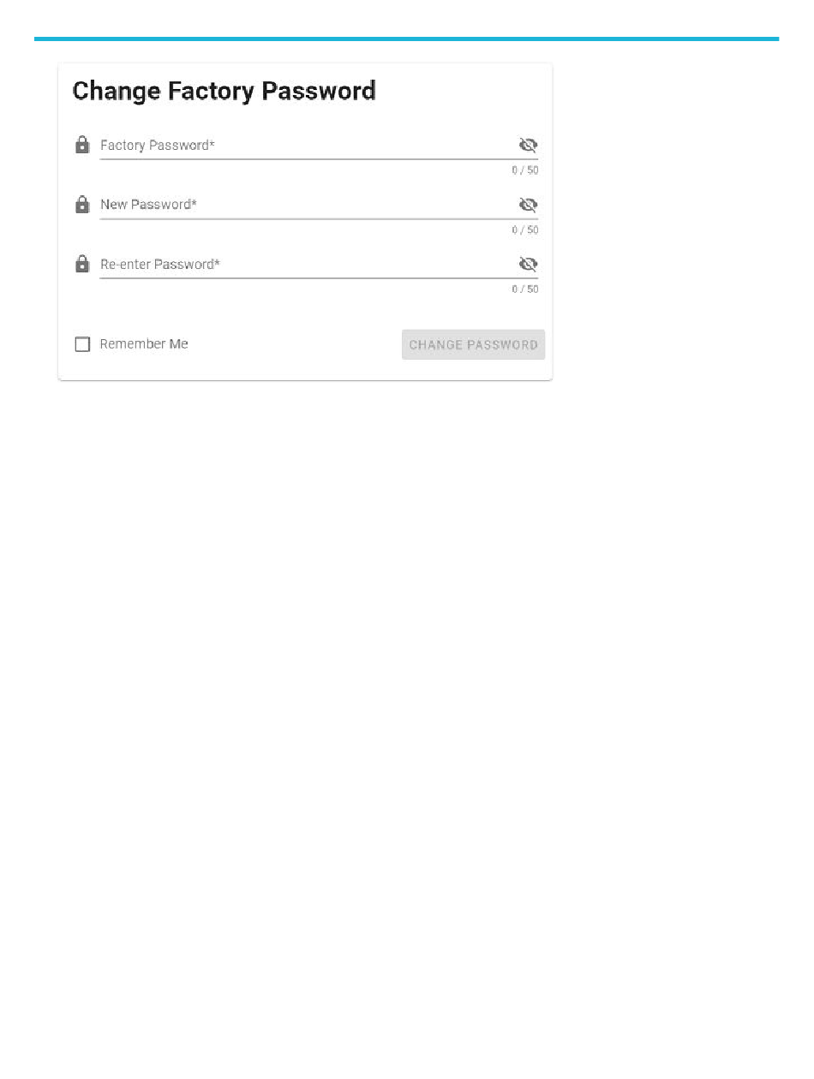Viewport: 814px width, 1079px height.
Task: Click the underline of the Factory Password field
Action: pyautogui.click(x=319, y=159)
